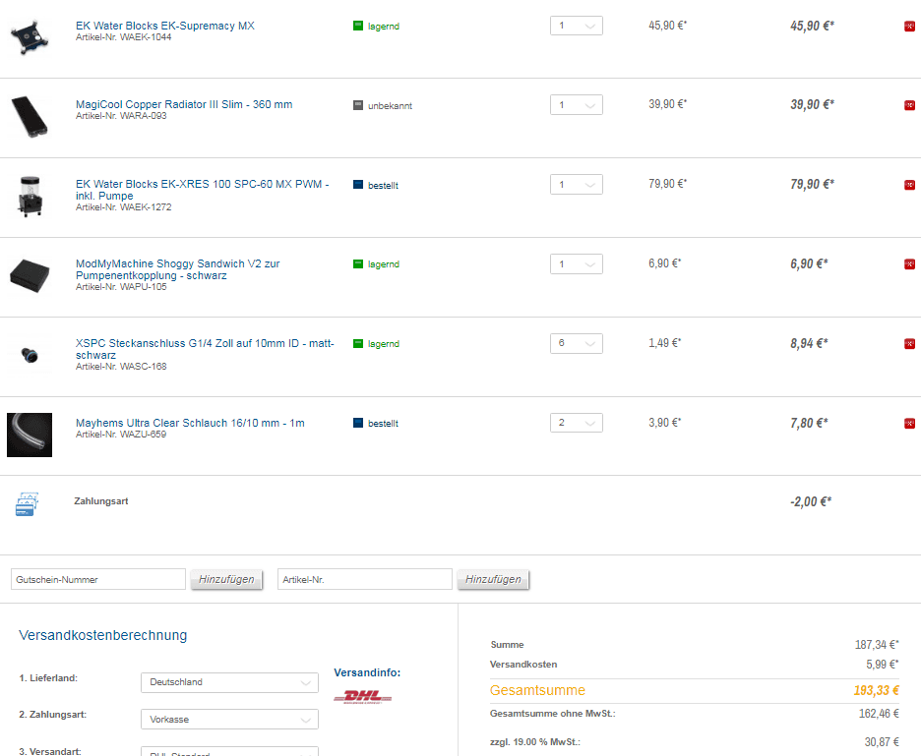Open quantity dropdown for EK-Supremacy MX

pyautogui.click(x=577, y=26)
